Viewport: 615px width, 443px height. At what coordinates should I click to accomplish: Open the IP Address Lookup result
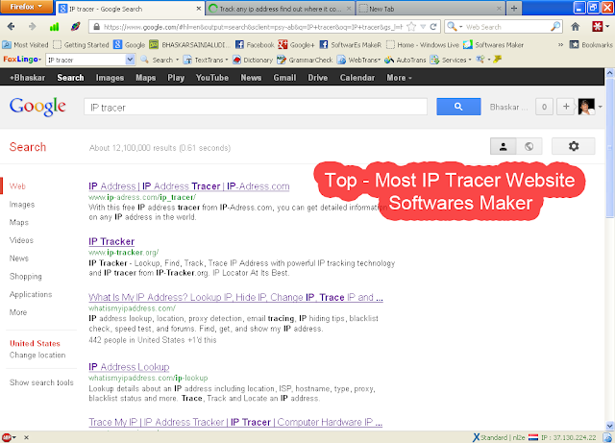(129, 367)
